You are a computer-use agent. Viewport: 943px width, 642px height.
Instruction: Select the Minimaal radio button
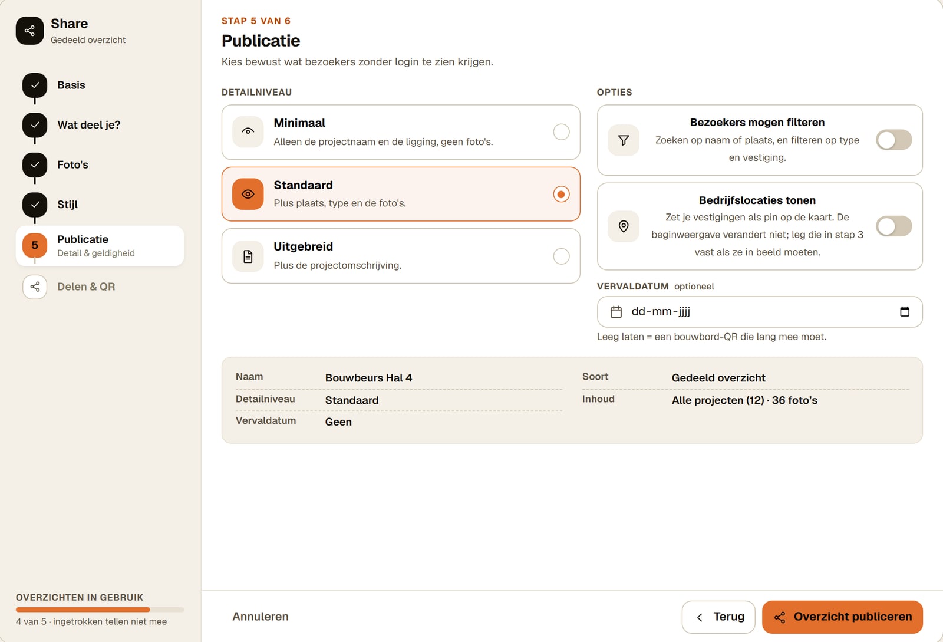coord(561,132)
